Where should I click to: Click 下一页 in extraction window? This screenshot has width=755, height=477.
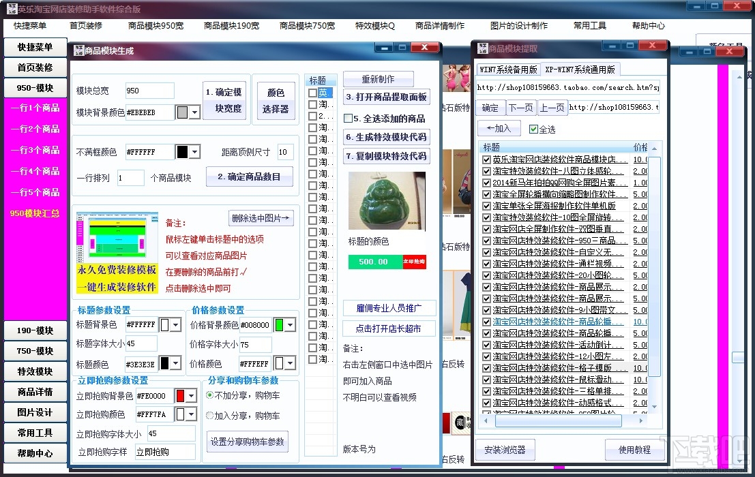[520, 107]
